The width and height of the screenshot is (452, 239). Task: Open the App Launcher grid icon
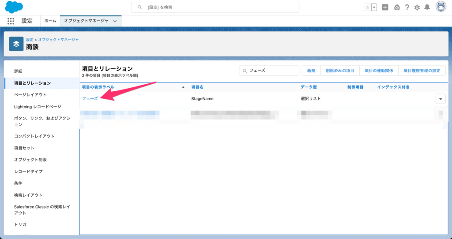[11, 21]
